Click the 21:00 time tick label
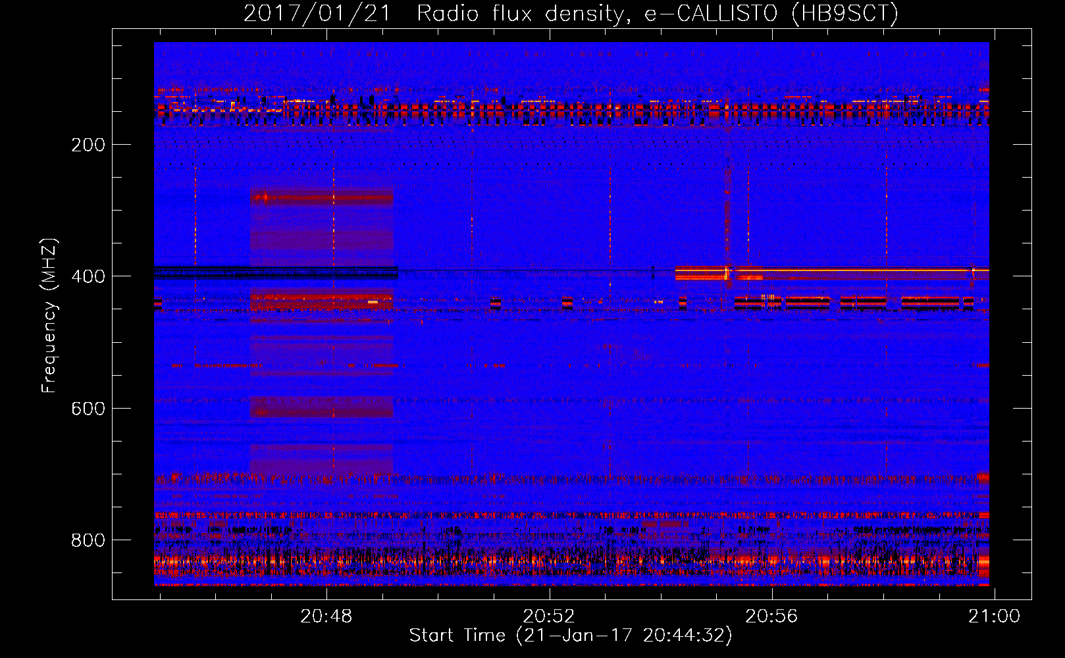This screenshot has width=1065, height=658. 994,617
